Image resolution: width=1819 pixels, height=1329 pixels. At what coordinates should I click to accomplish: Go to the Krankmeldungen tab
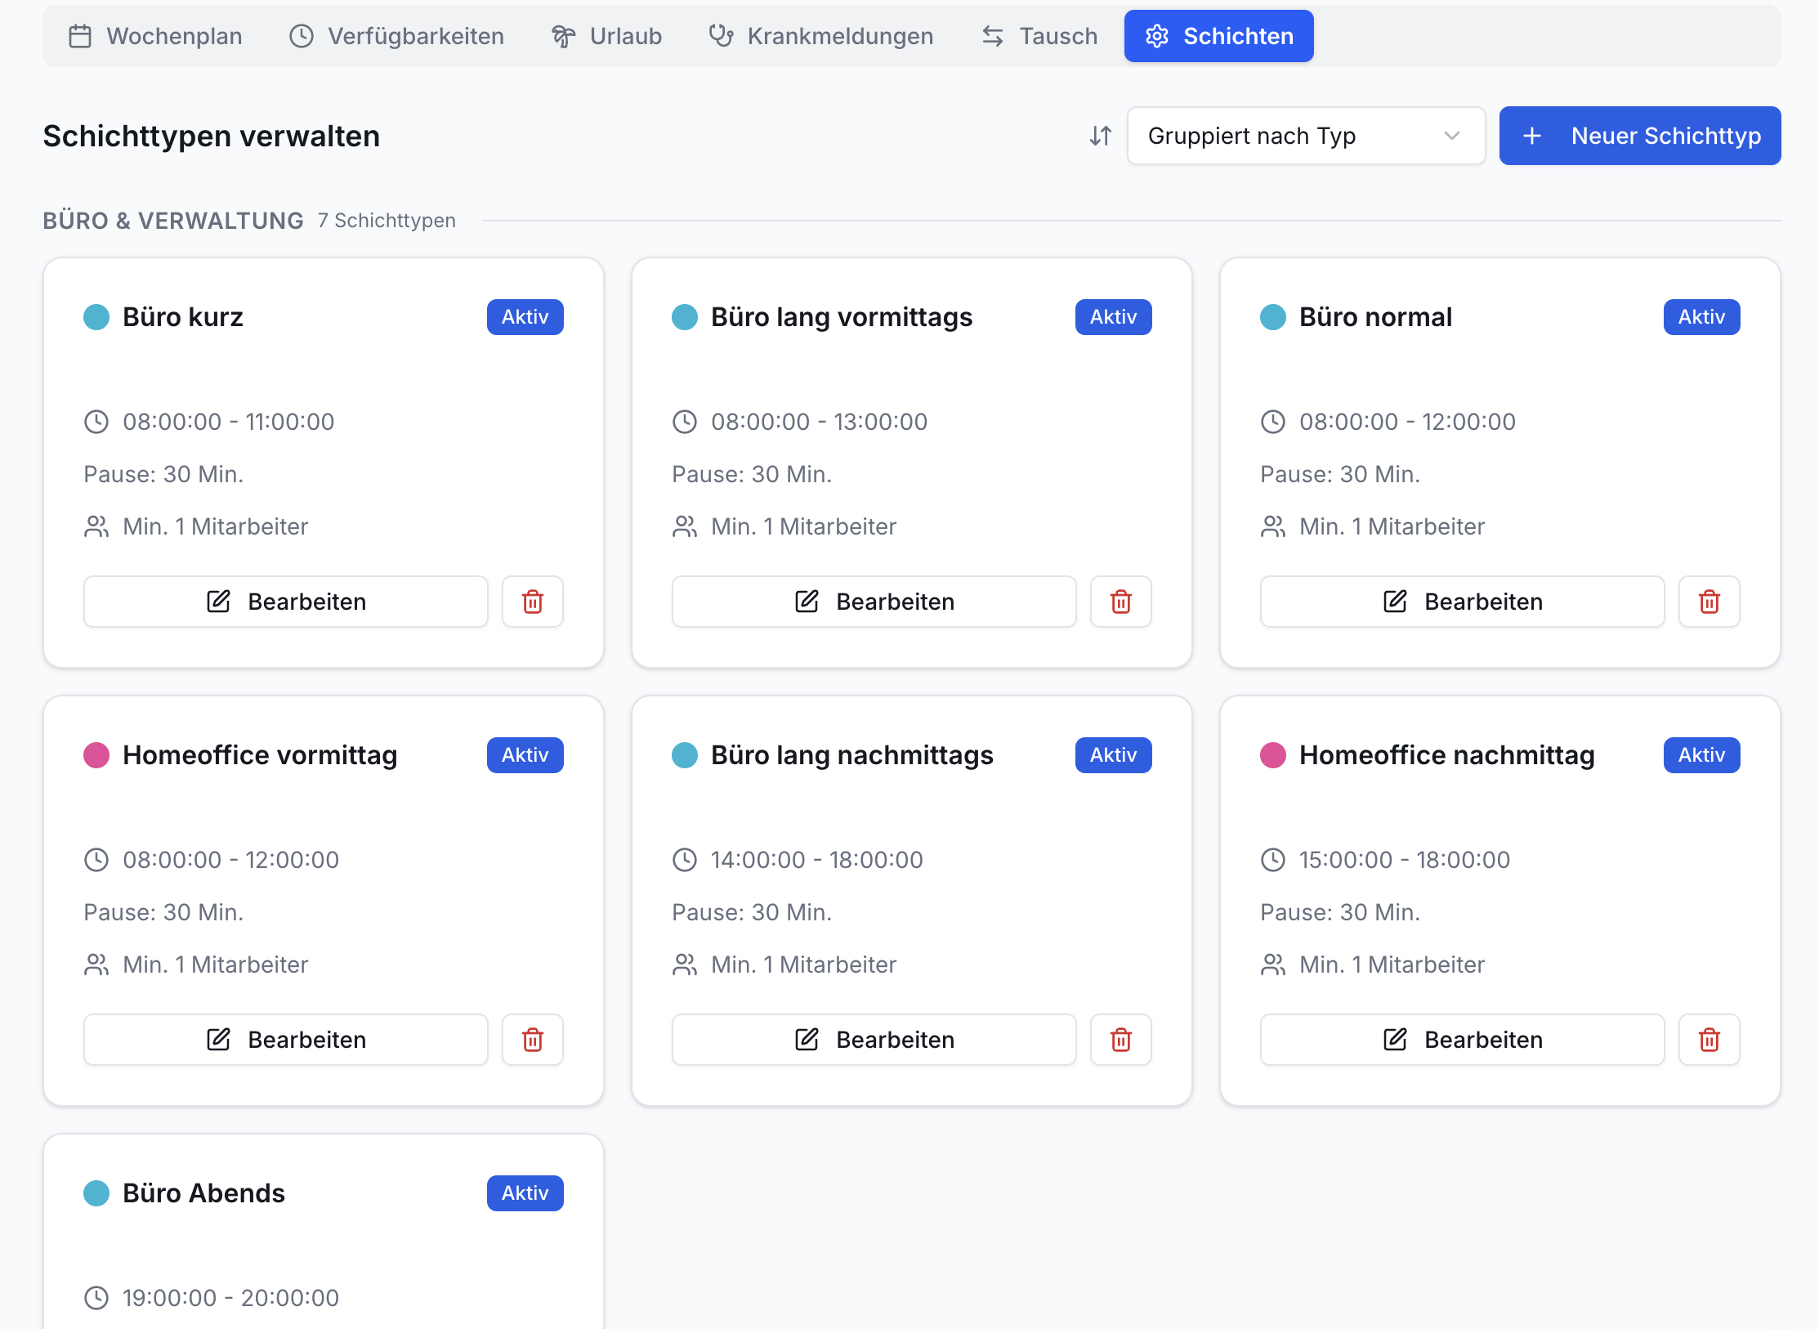(821, 36)
